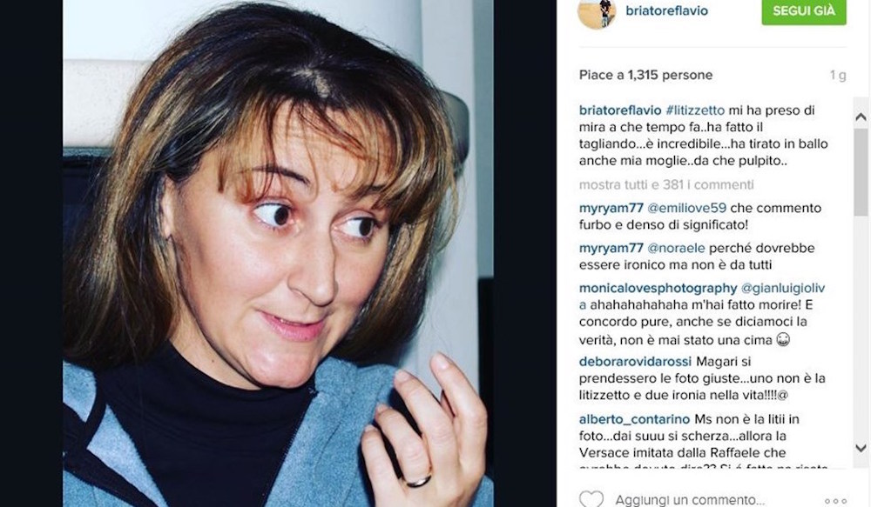Click the posted photo of the woman
Image resolution: width=871 pixels, height=507 pixels.
(x=278, y=254)
